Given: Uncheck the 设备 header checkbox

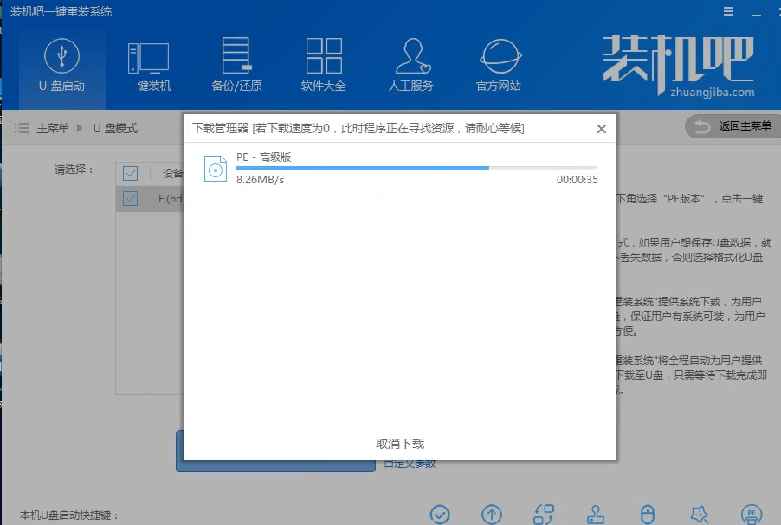Looking at the screenshot, I should pos(130,172).
